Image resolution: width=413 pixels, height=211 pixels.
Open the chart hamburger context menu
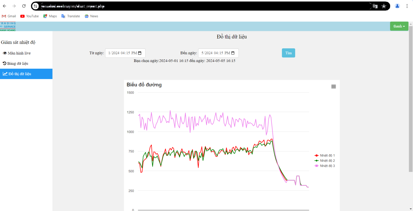pyautogui.click(x=333, y=87)
